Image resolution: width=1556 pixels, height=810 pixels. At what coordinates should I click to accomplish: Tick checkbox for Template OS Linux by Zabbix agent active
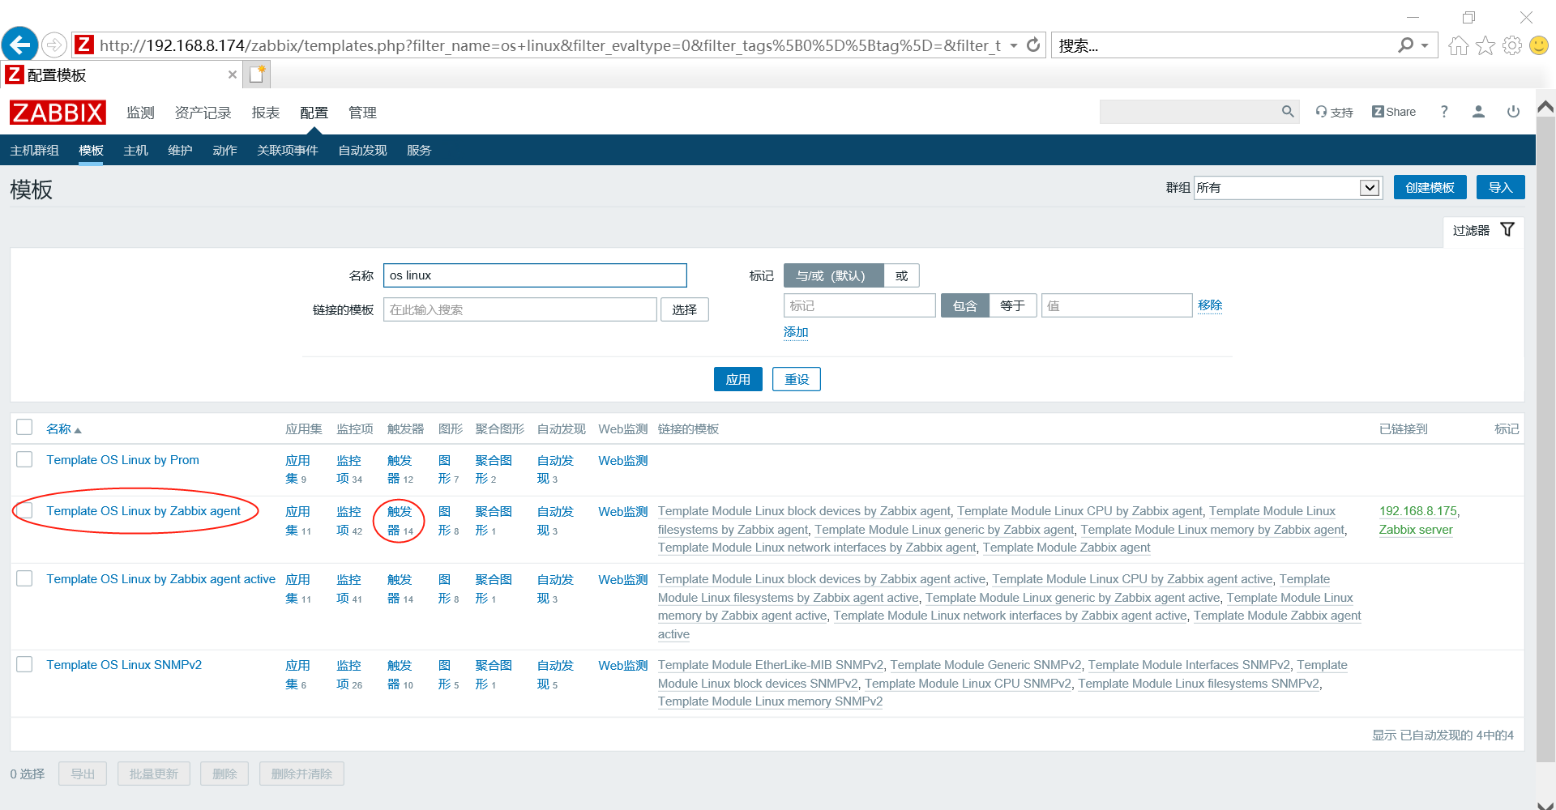[x=24, y=578]
